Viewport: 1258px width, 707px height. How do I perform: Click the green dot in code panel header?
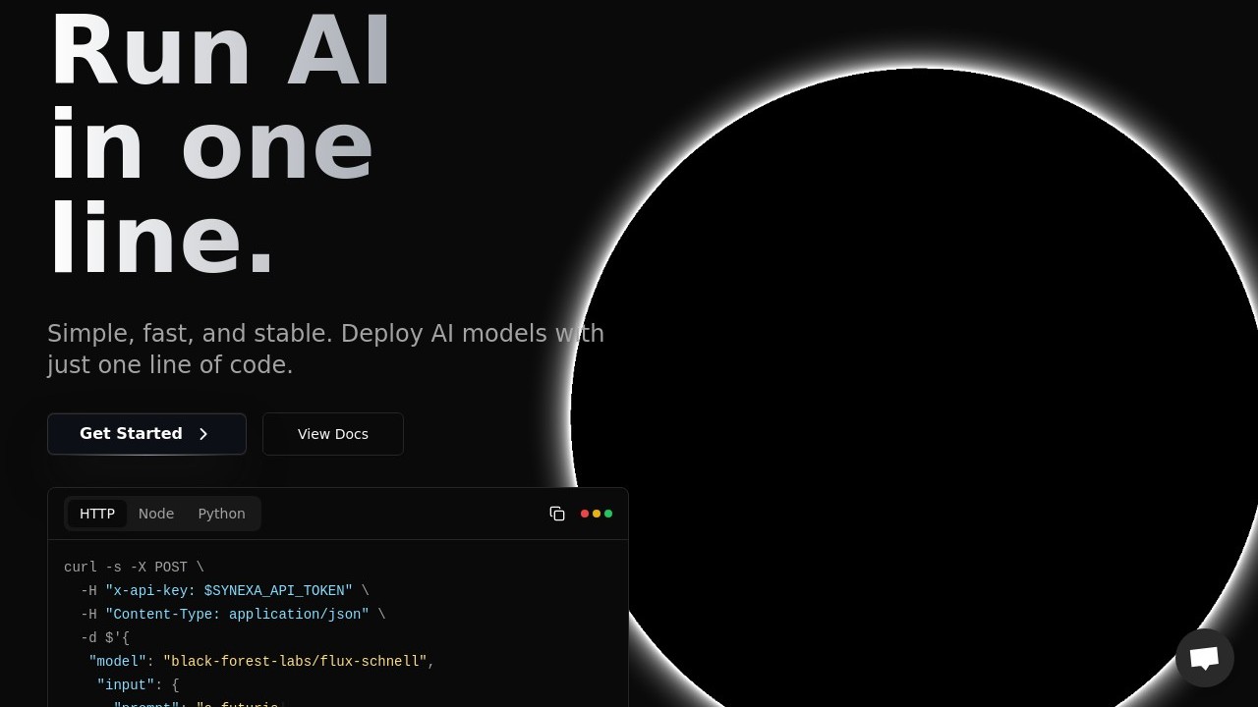click(x=608, y=514)
